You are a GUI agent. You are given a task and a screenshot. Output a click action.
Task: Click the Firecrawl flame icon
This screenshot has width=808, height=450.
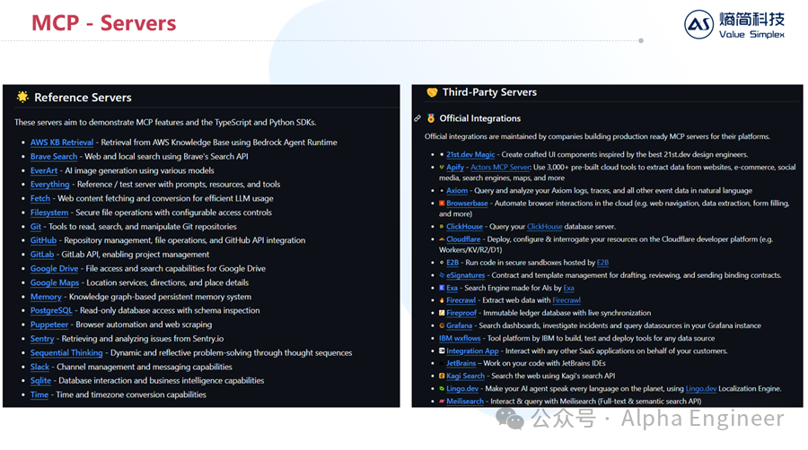pos(442,300)
